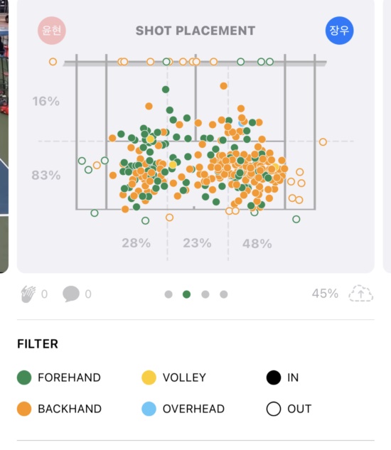Jump to third page indicator dot
This screenshot has width=391, height=450.
205,294
